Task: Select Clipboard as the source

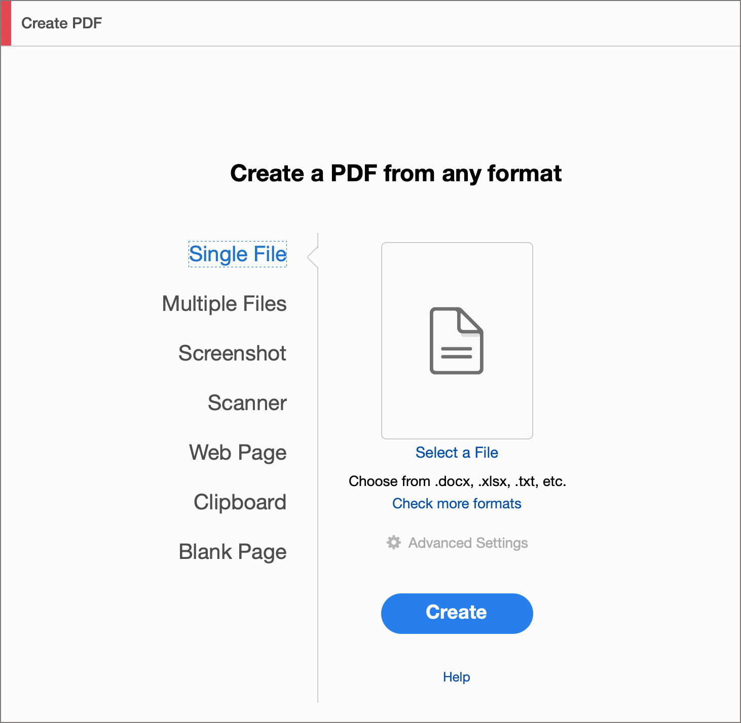Action: (240, 502)
